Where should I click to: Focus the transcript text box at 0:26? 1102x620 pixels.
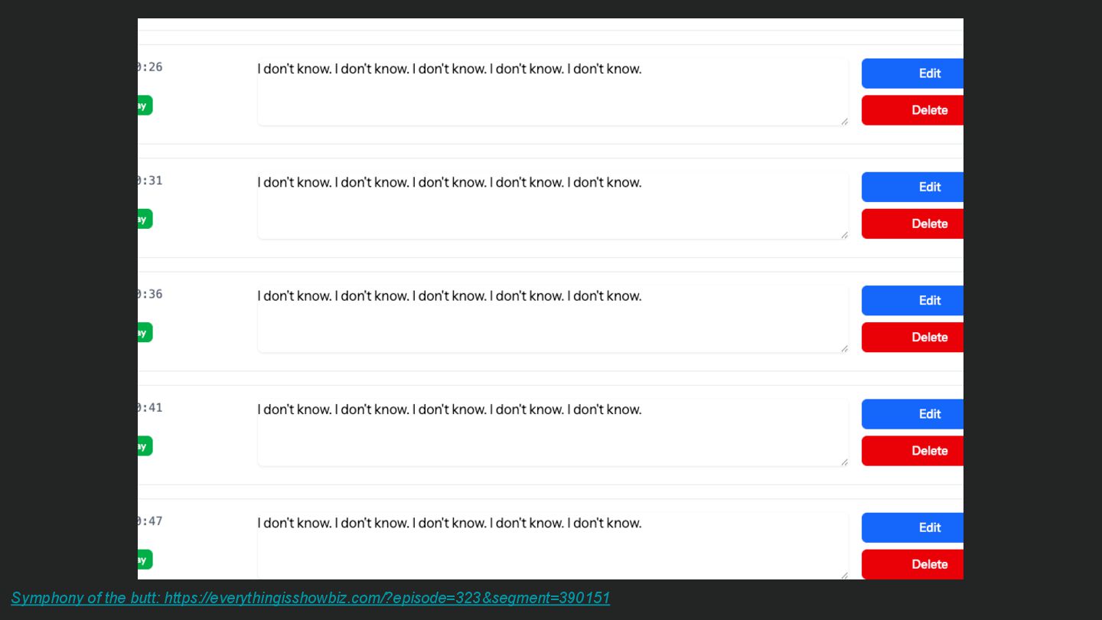553,92
